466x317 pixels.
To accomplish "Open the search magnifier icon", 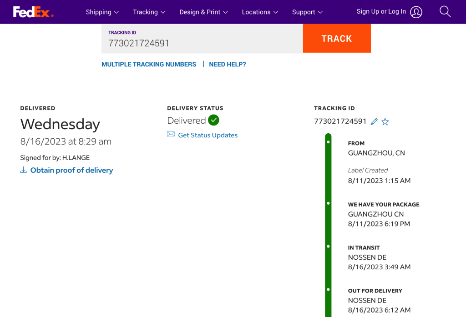I will 445,12.
